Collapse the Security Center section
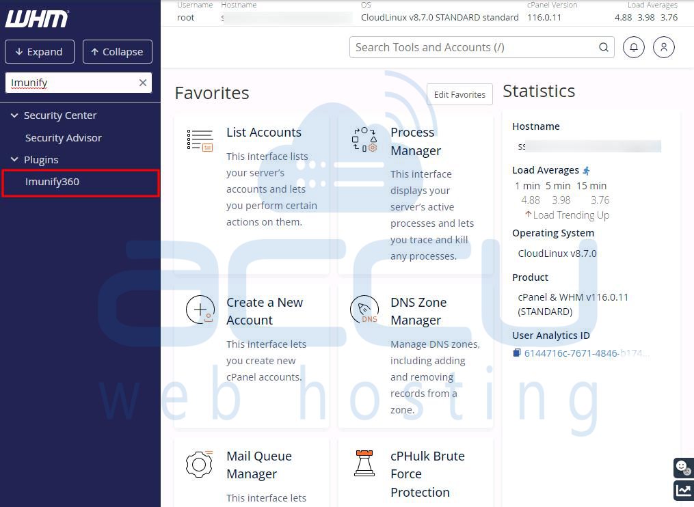Viewport: 694px width, 507px height. (x=14, y=115)
